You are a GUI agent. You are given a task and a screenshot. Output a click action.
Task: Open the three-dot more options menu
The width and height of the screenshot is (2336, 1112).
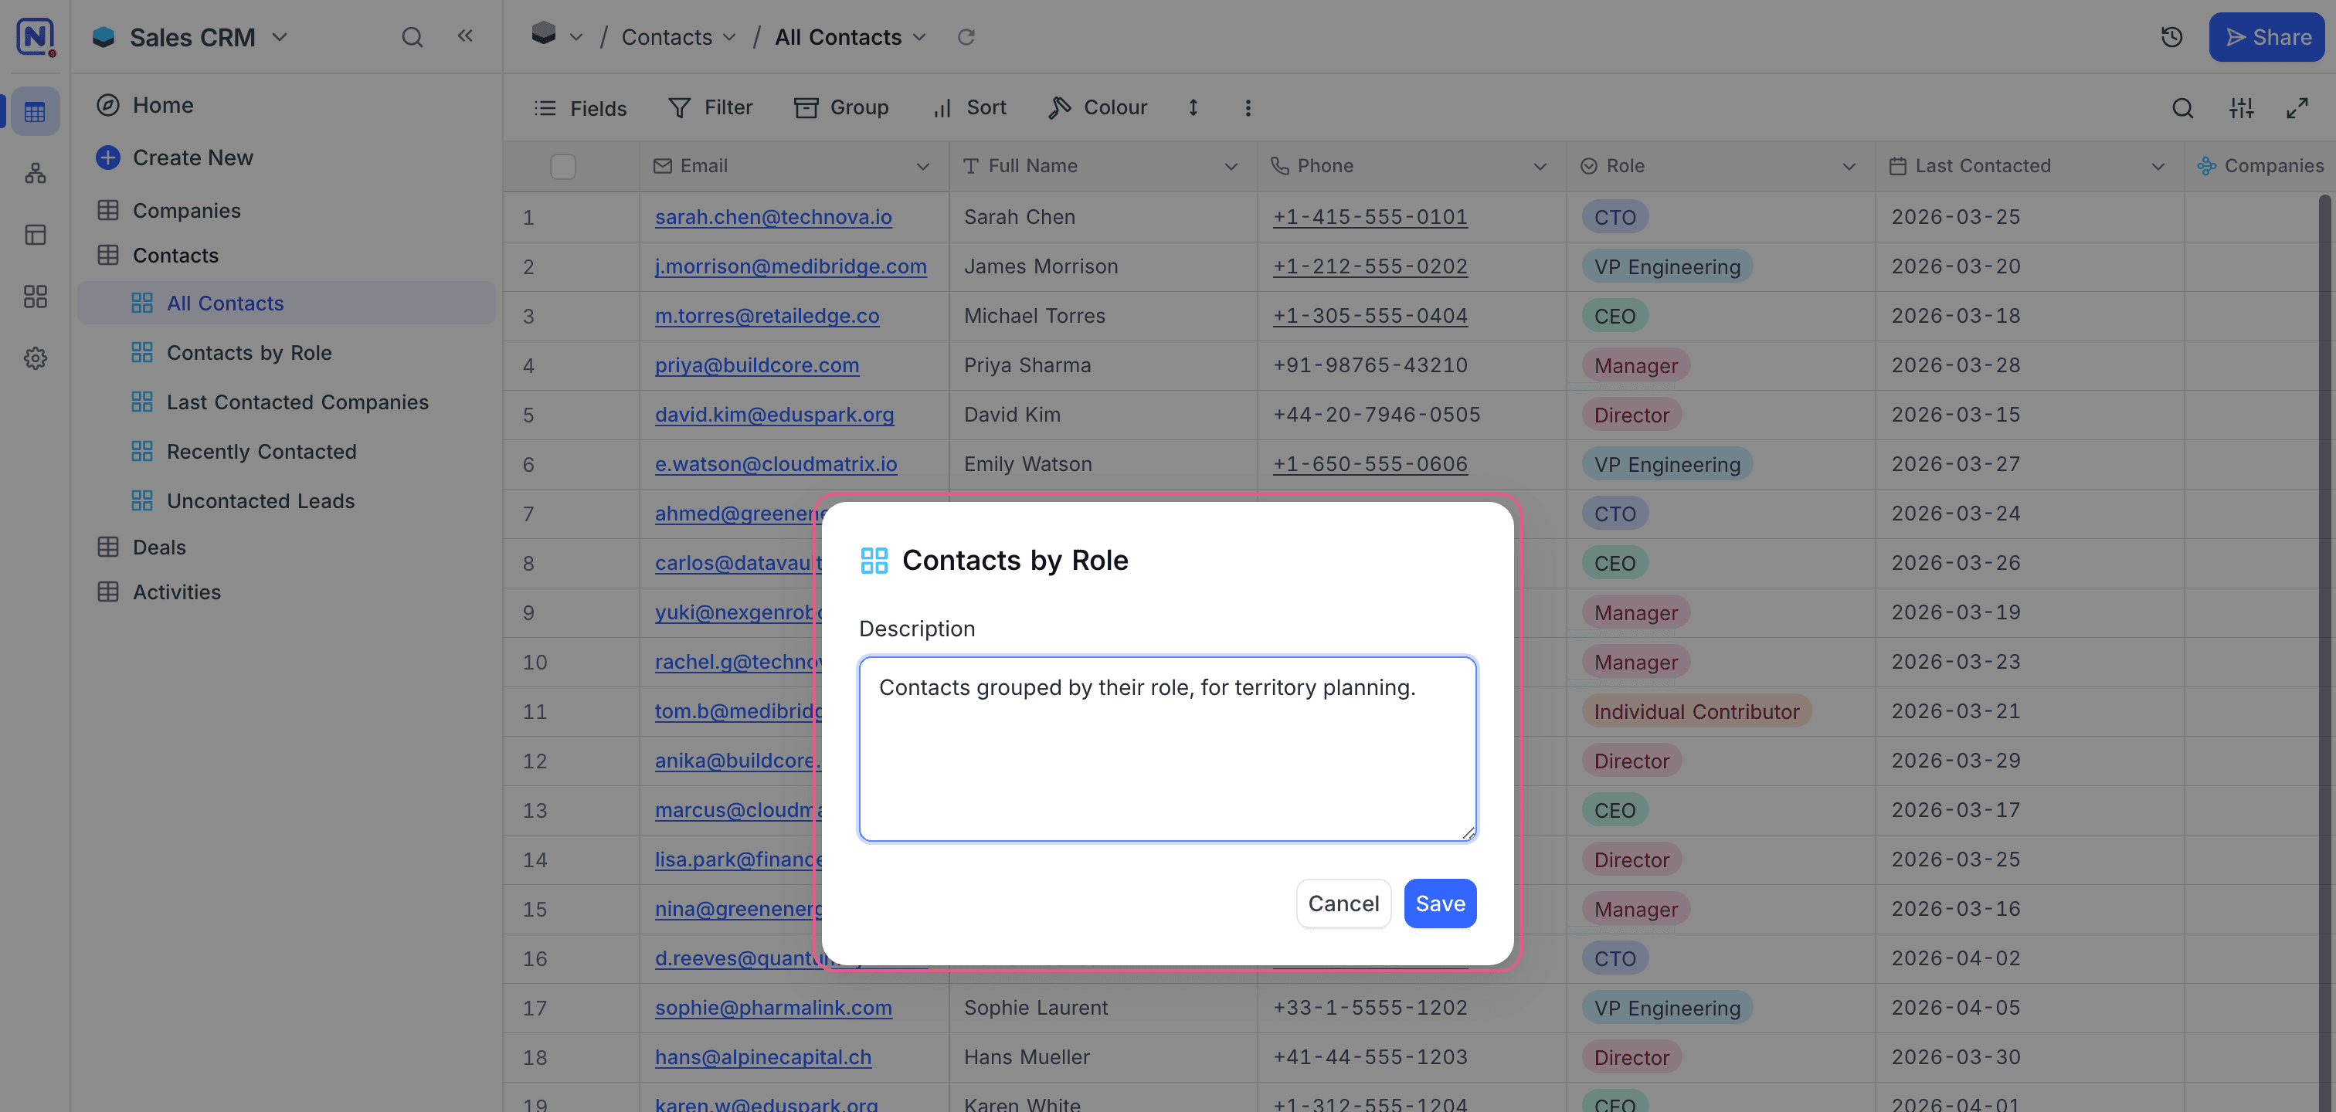tap(1248, 108)
